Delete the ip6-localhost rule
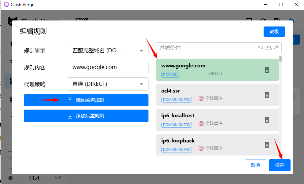The height and width of the screenshot is (184, 304). (x=267, y=120)
